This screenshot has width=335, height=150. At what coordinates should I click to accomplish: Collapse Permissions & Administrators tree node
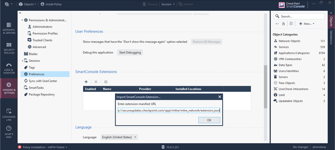22,20
